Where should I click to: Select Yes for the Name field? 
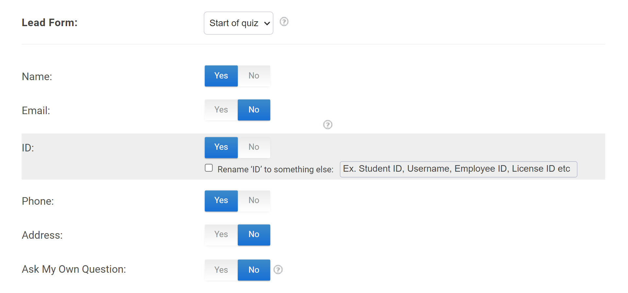(221, 76)
